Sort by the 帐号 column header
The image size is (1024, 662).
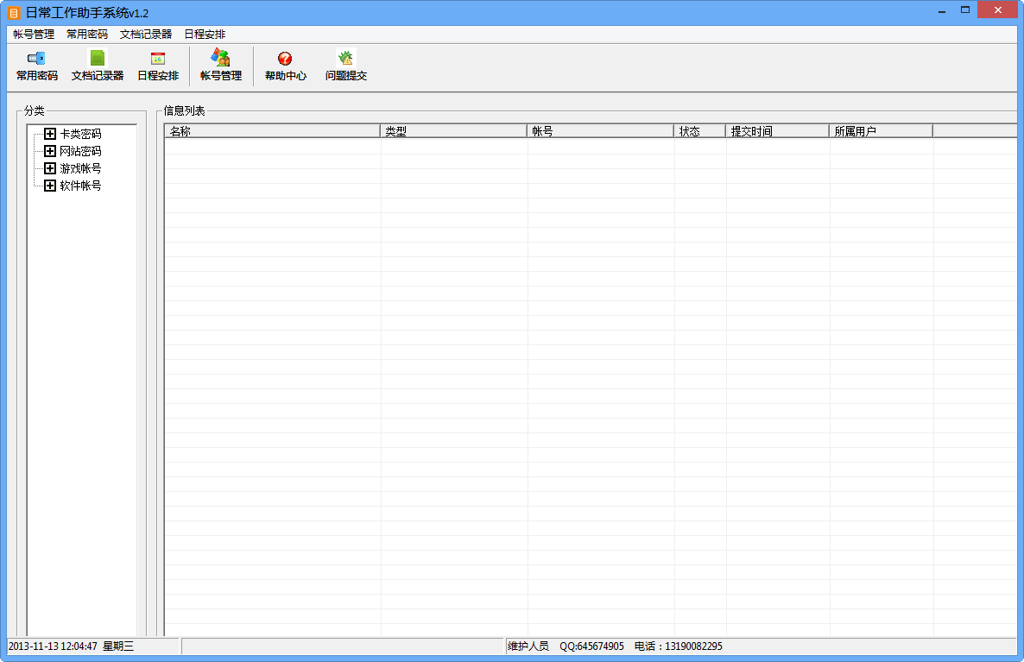[x=600, y=131]
